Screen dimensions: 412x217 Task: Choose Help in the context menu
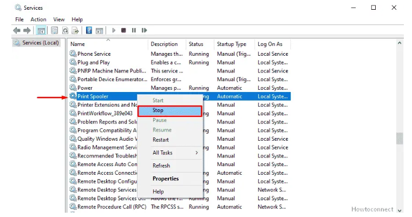(170, 192)
